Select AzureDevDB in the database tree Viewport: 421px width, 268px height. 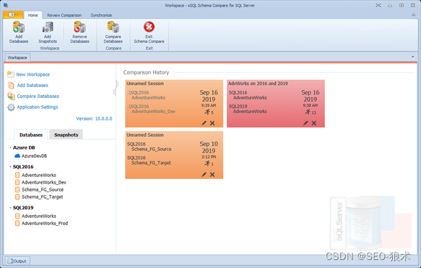(34, 156)
